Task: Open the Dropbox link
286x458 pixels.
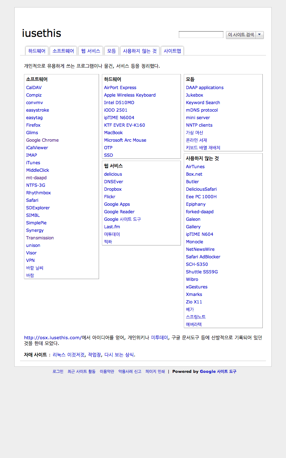Action: click(113, 189)
